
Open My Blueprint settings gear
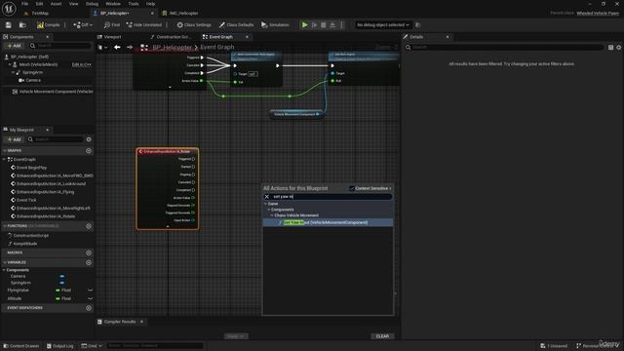(89, 139)
